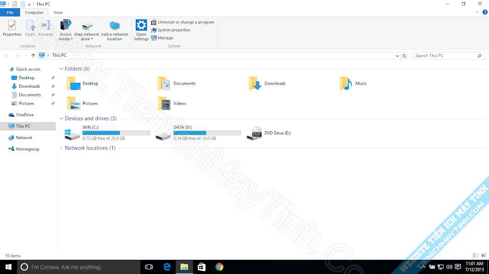The image size is (489, 274).
Task: Show hidden tray icons
Action: click(x=423, y=267)
